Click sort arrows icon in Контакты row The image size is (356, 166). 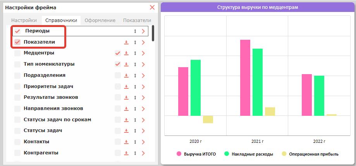tap(135, 142)
